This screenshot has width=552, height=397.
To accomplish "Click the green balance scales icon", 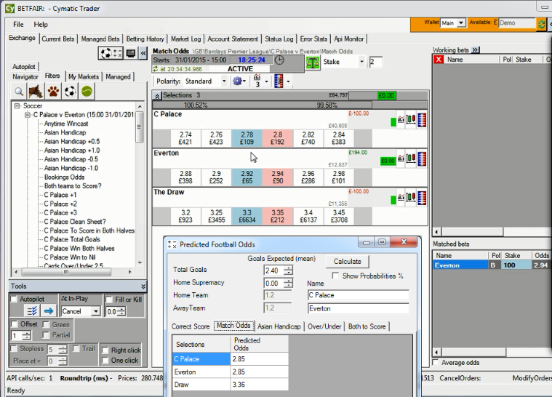I will [313, 63].
